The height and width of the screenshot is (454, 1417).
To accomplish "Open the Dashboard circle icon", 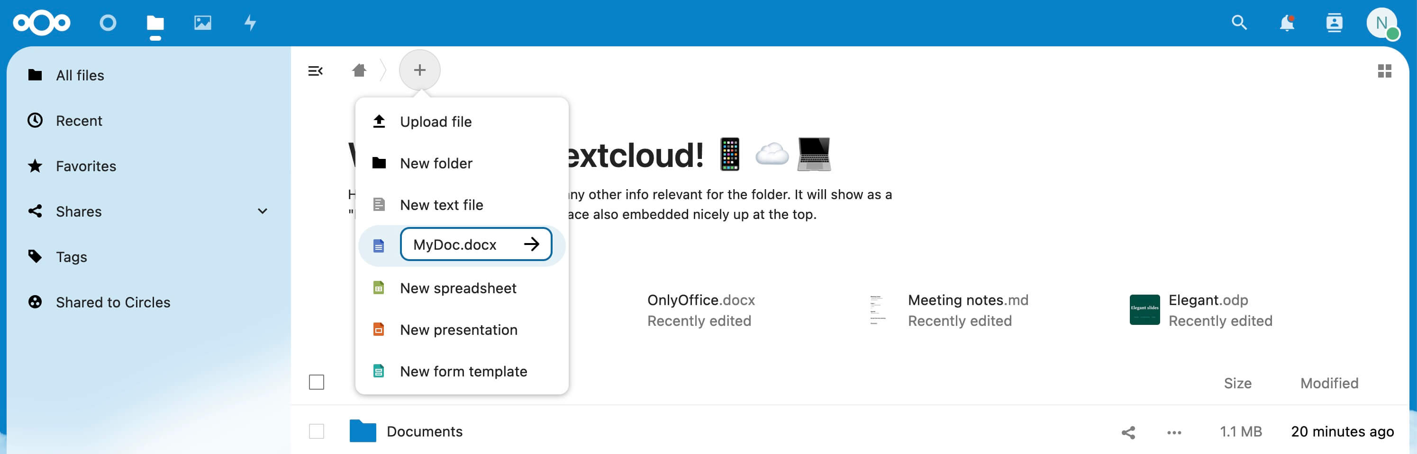I will [108, 23].
